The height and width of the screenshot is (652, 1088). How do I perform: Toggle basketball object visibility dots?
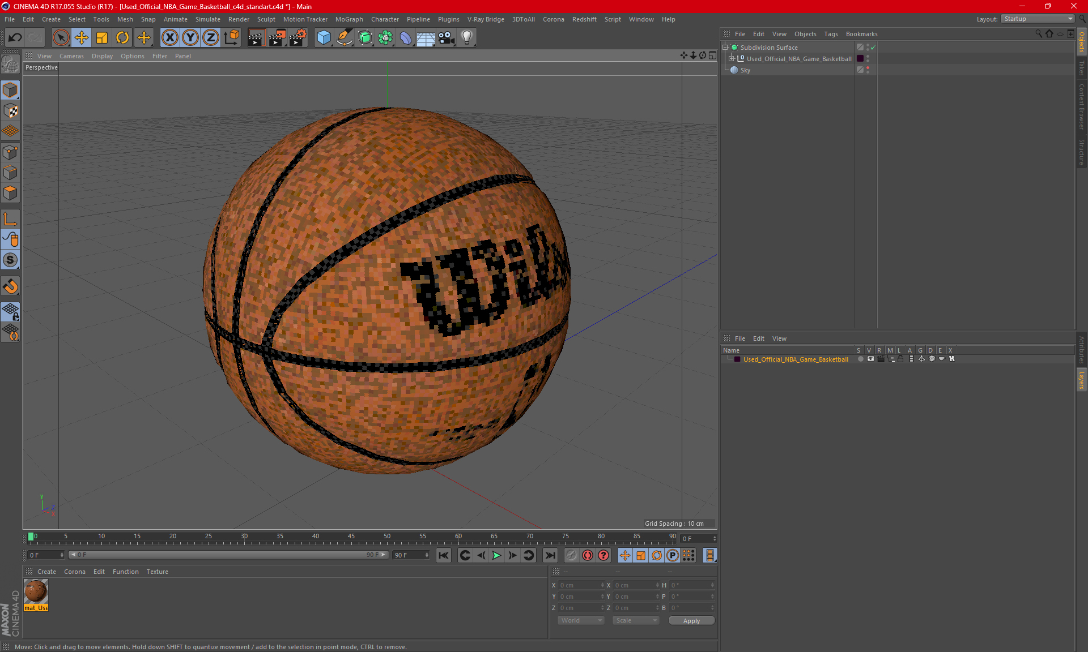click(868, 59)
